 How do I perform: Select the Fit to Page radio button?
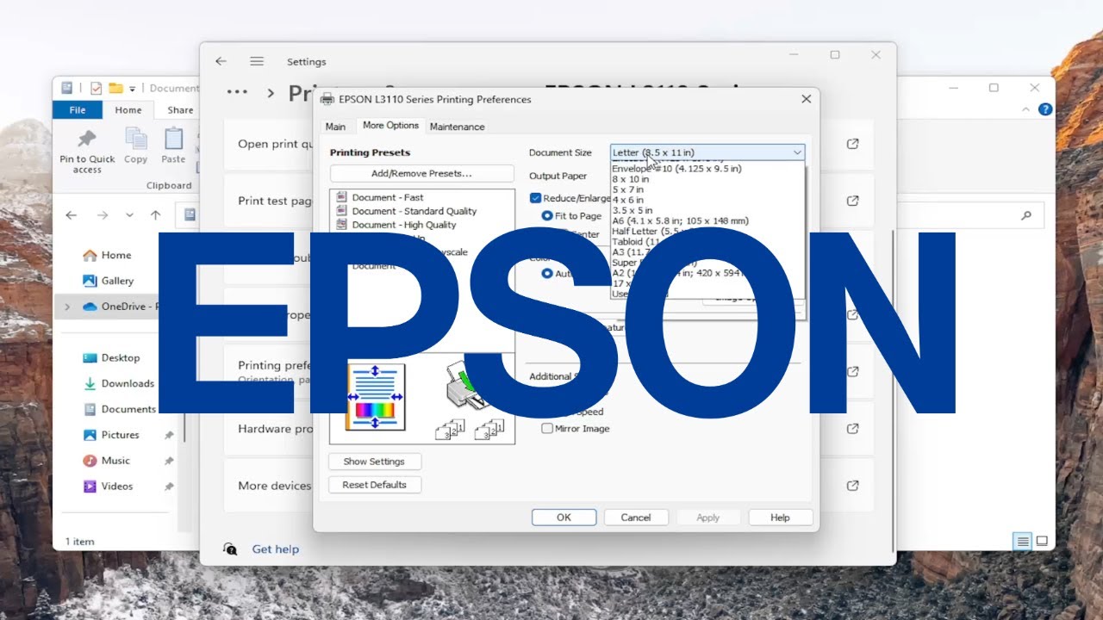547,216
